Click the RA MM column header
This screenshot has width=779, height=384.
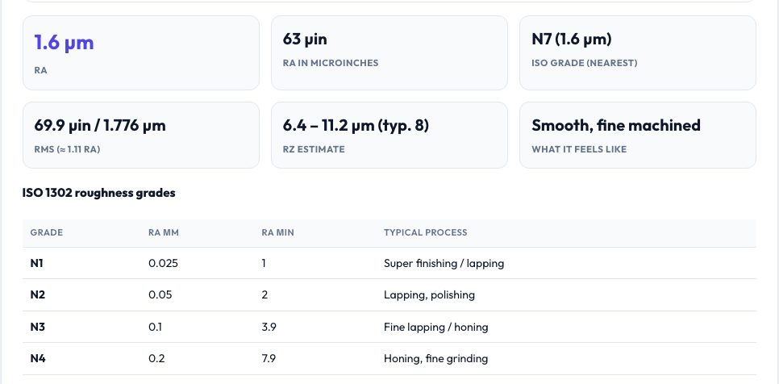coord(164,232)
